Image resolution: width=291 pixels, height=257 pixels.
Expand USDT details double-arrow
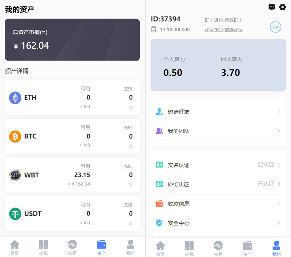click(131, 224)
